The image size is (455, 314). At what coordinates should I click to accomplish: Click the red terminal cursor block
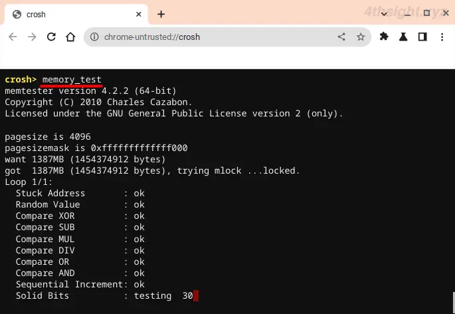pos(196,295)
